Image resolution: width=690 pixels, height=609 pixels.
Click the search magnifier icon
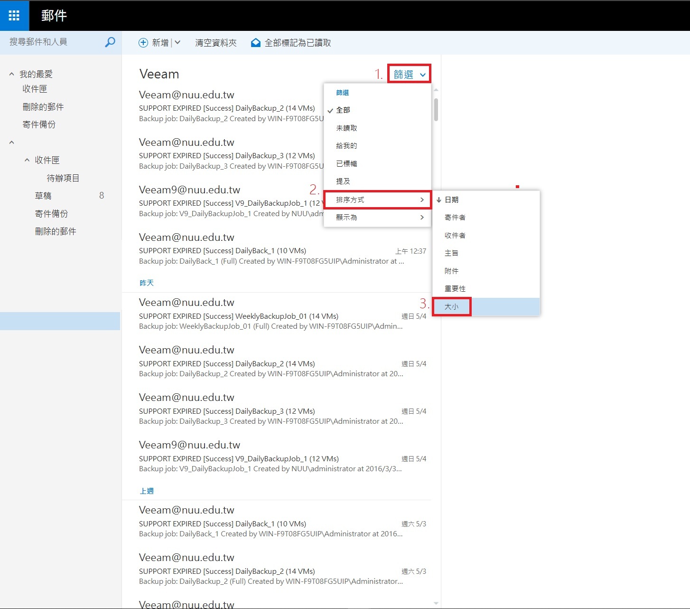(110, 42)
